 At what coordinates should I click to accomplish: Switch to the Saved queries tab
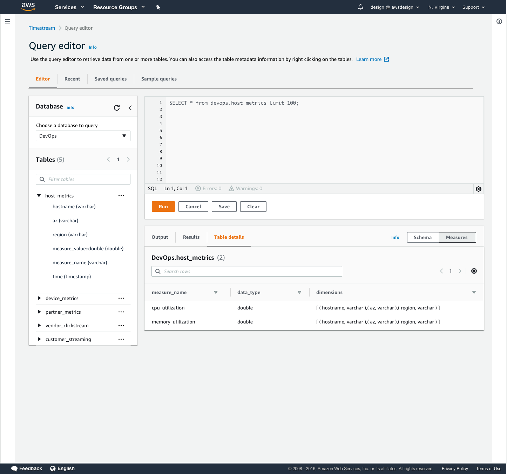pos(111,79)
